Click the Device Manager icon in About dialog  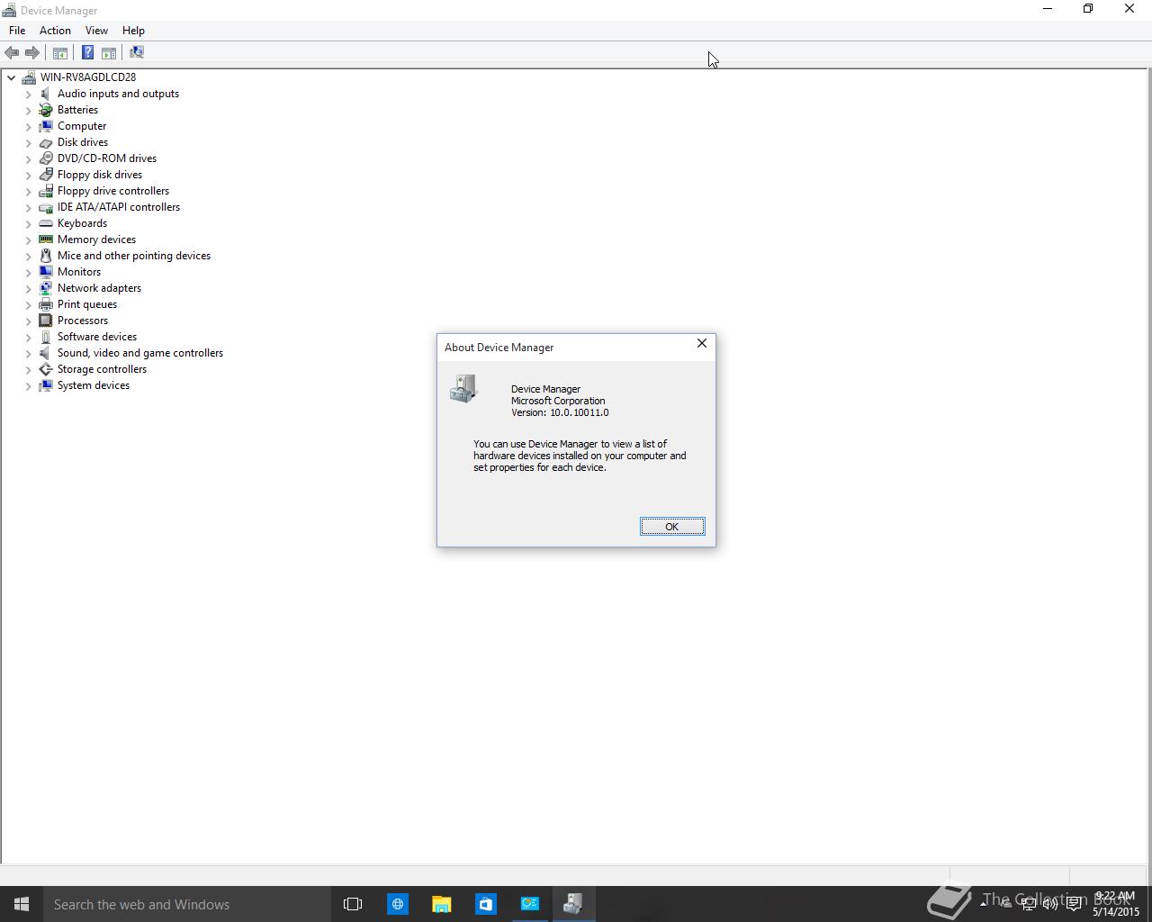point(463,389)
